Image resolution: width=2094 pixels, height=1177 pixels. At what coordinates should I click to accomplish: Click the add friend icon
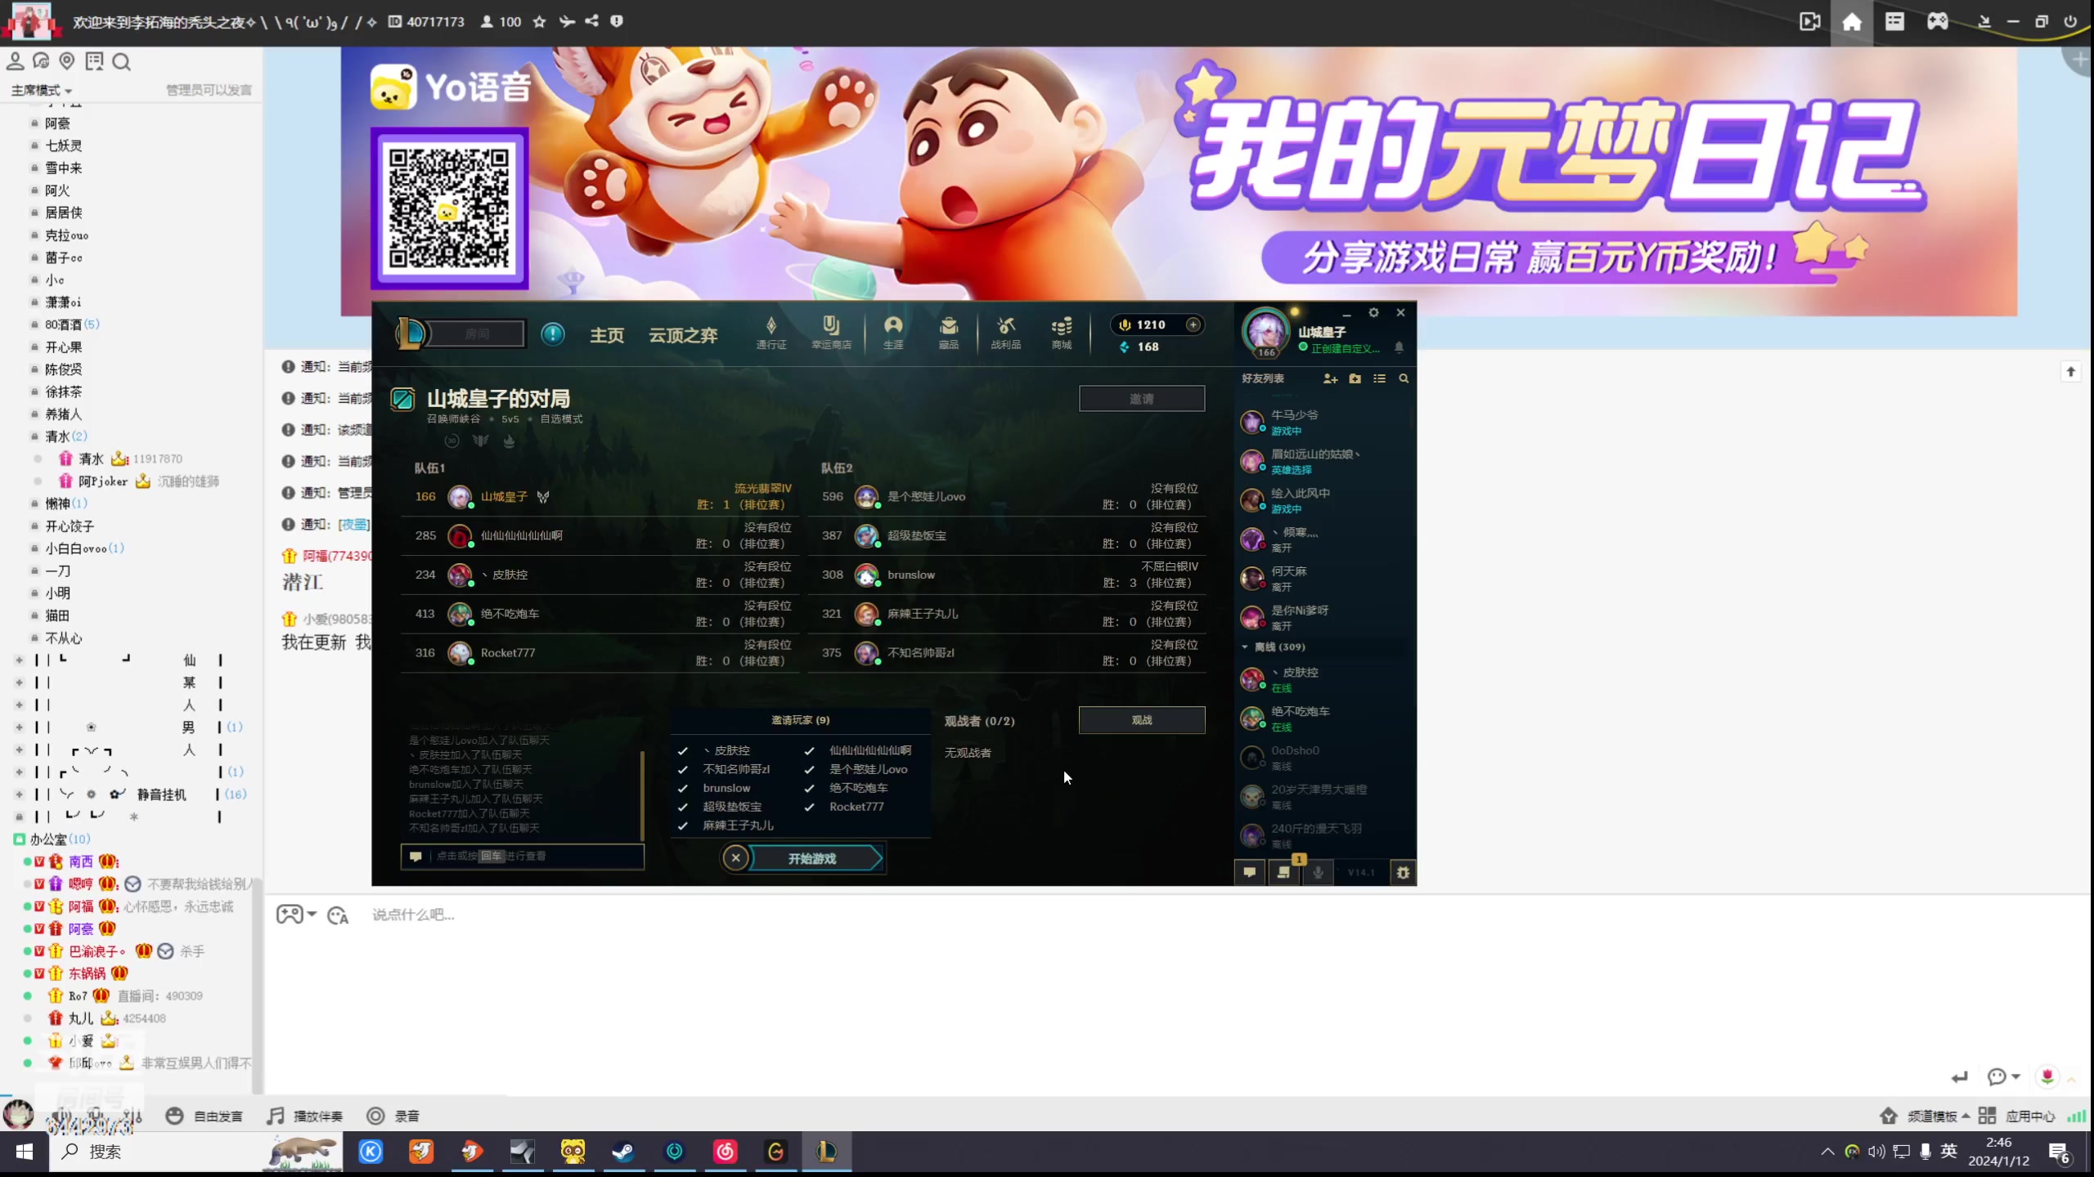coord(1330,378)
